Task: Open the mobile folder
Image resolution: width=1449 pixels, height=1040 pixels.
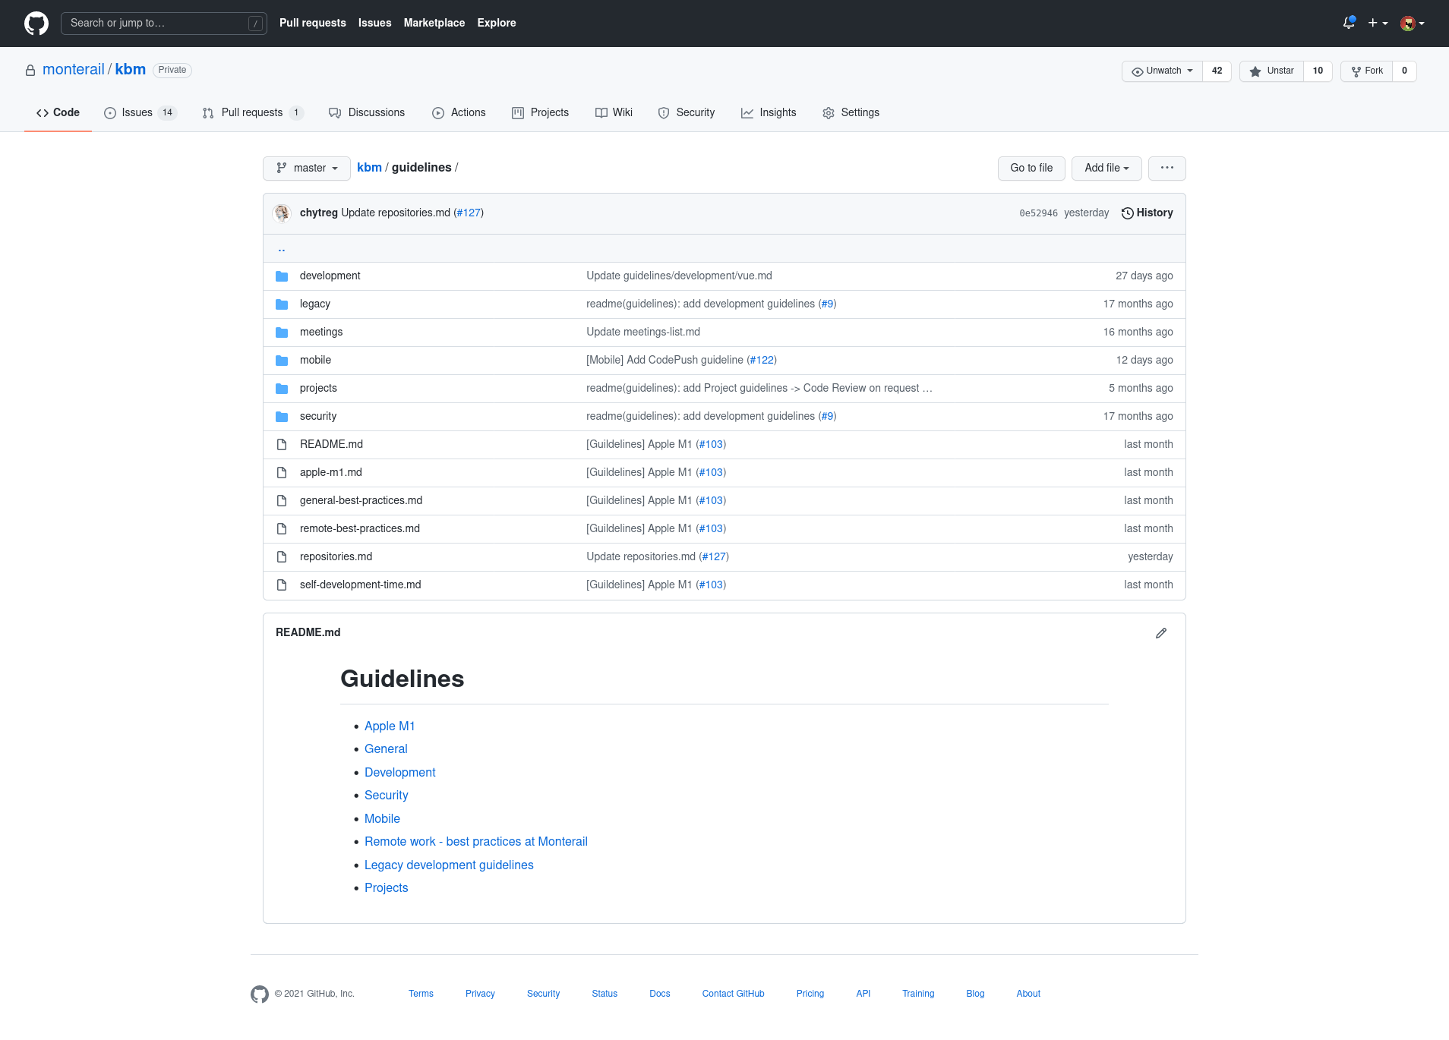Action: tap(315, 360)
